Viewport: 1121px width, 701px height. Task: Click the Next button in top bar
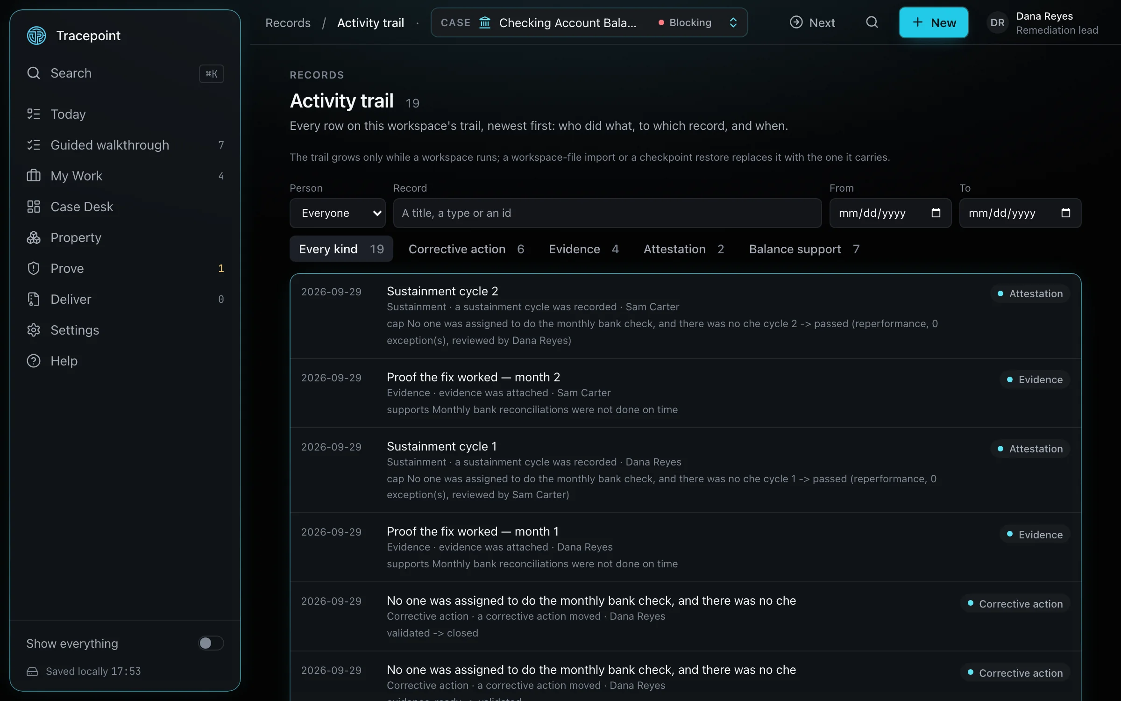pos(812,22)
